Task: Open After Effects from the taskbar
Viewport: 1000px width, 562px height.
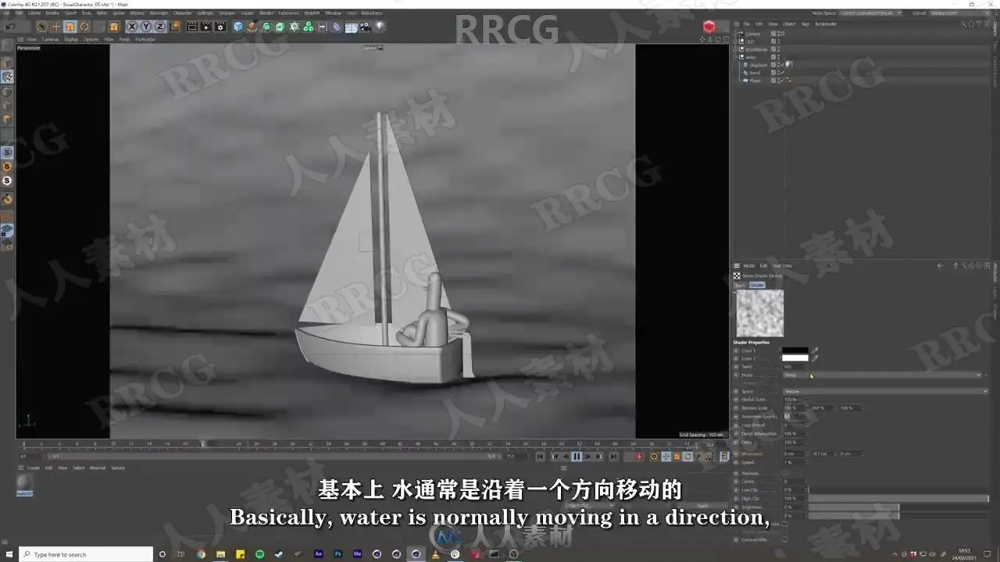Action: click(x=318, y=554)
